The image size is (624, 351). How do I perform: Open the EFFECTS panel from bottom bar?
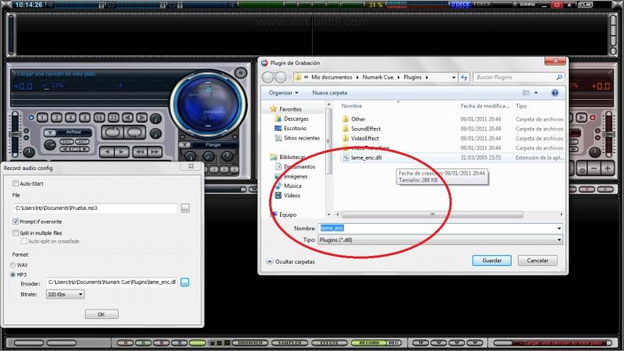click(329, 342)
